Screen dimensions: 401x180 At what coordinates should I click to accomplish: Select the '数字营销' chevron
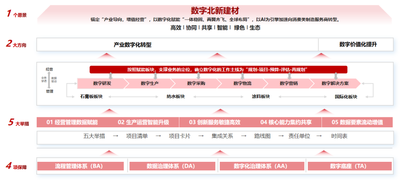(x=289, y=84)
